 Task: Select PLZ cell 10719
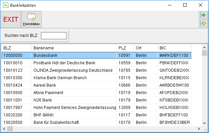click(125, 93)
